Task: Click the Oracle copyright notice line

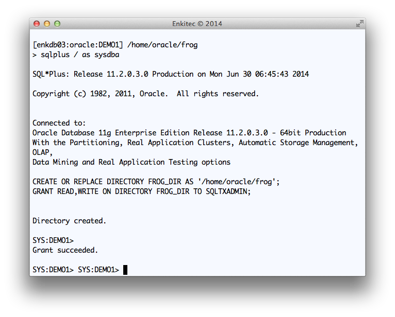Action: click(145, 94)
